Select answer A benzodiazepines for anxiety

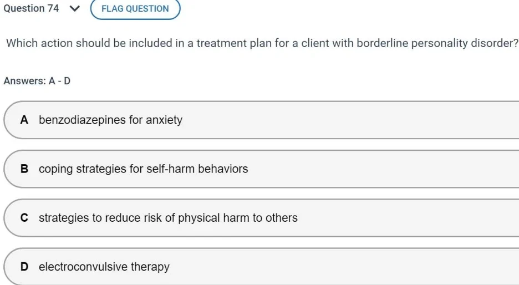261,120
